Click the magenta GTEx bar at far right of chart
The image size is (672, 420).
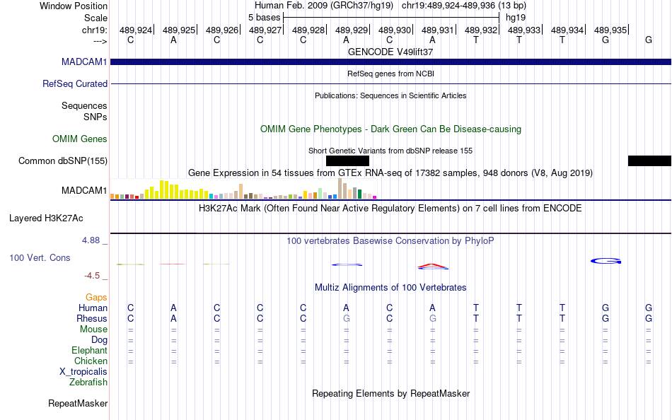(375, 197)
